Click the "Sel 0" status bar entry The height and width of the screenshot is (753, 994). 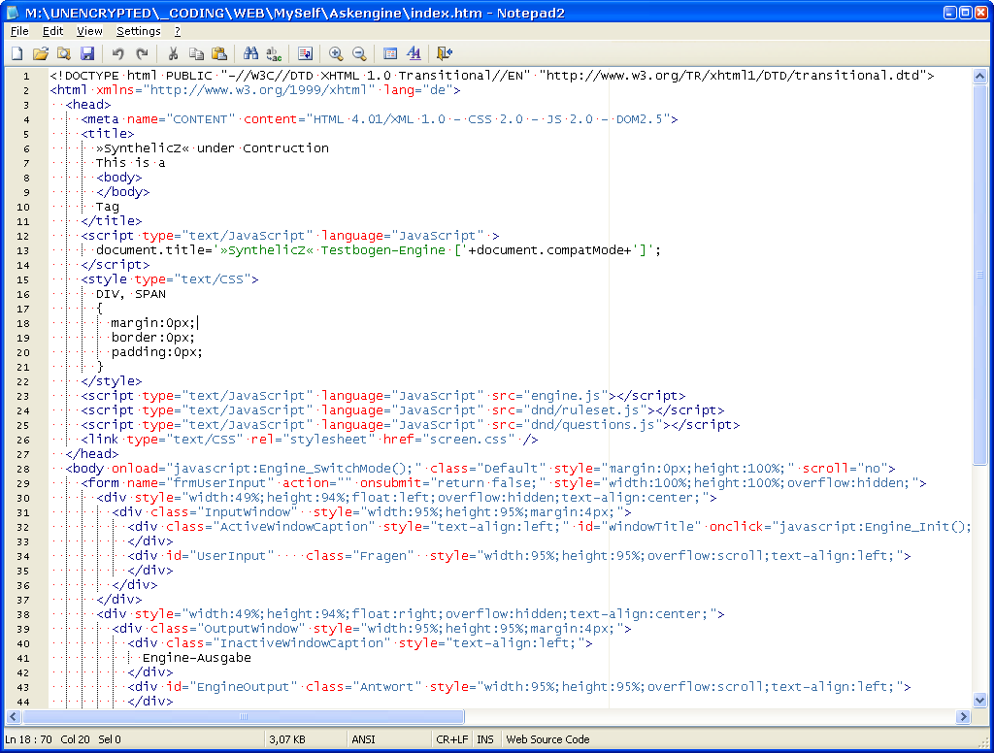point(110,739)
